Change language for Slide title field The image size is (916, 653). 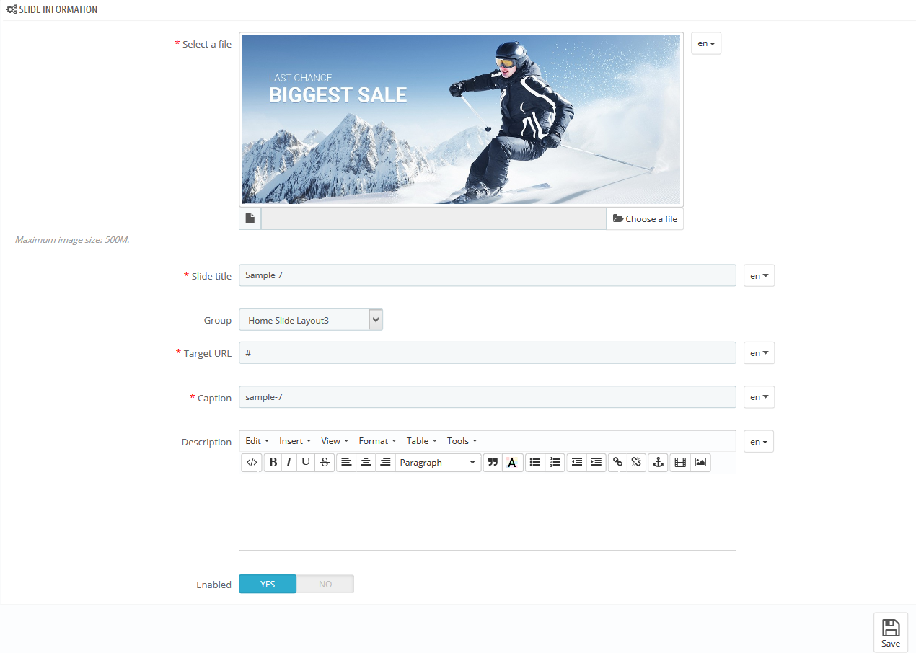[759, 275]
